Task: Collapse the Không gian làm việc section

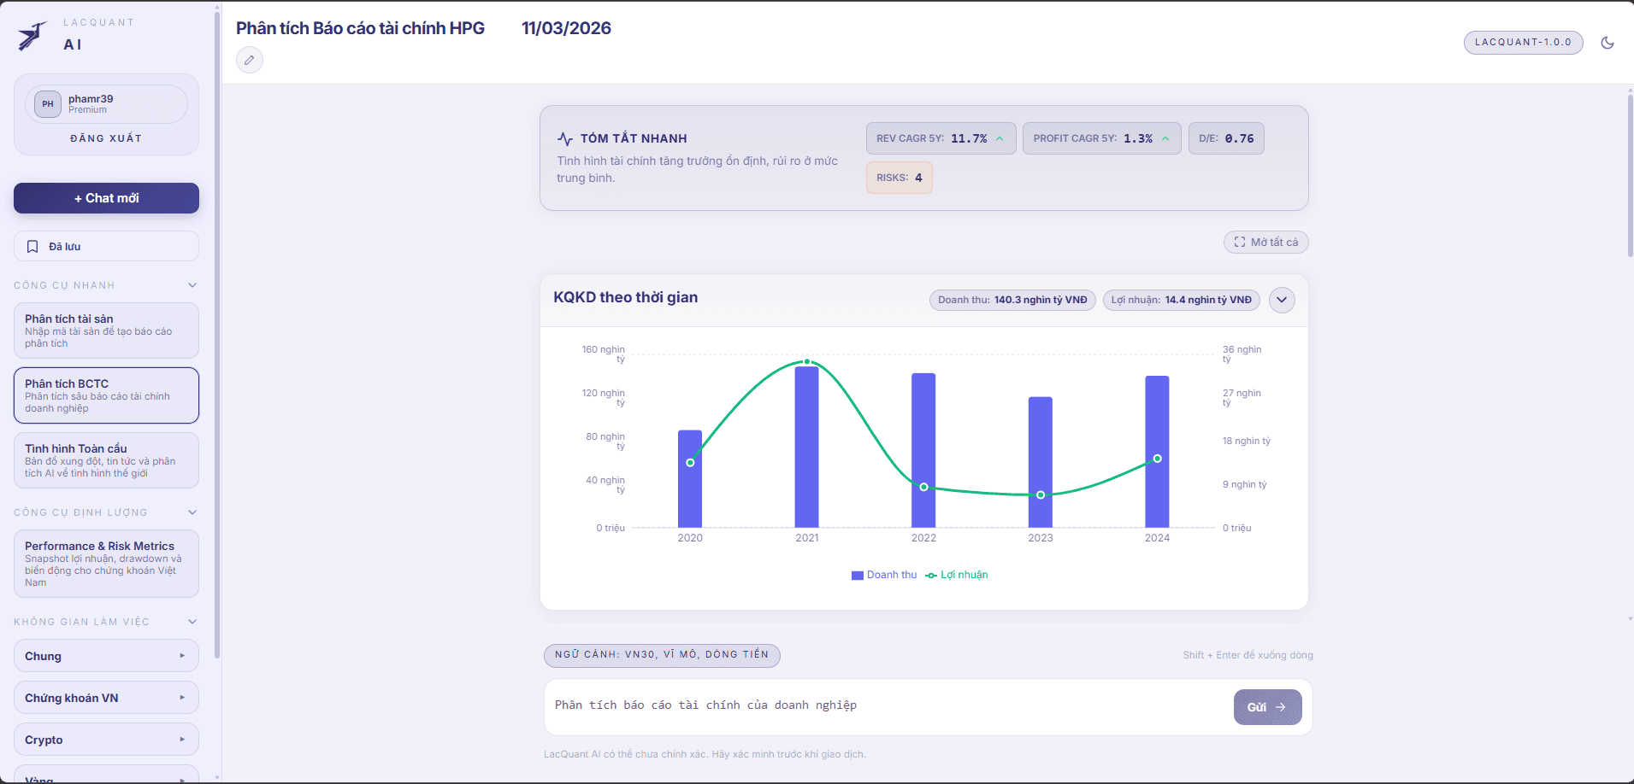Action: (x=192, y=622)
